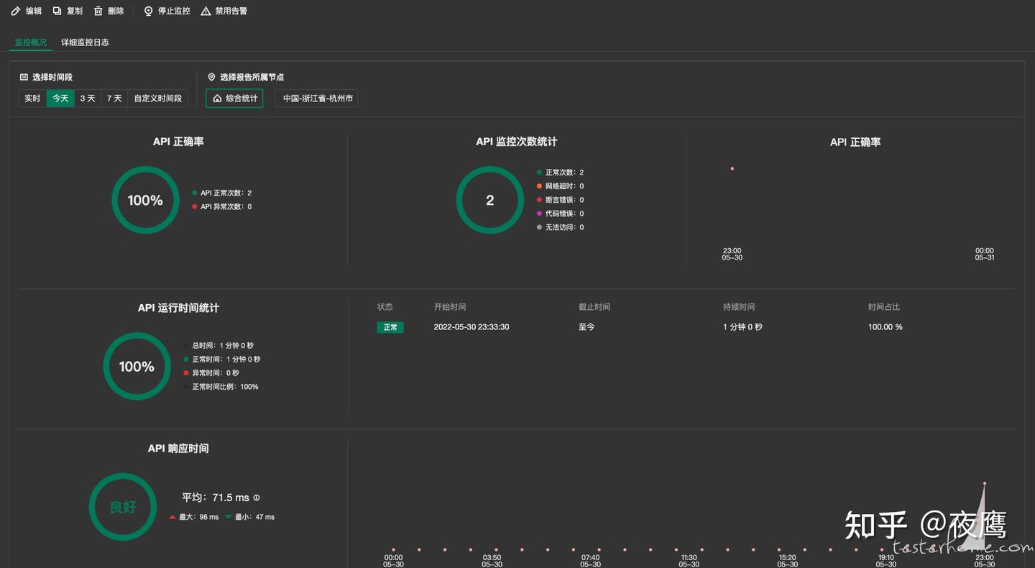
Task: Click the pencil edit icon (编辑)
Action: [16, 12]
